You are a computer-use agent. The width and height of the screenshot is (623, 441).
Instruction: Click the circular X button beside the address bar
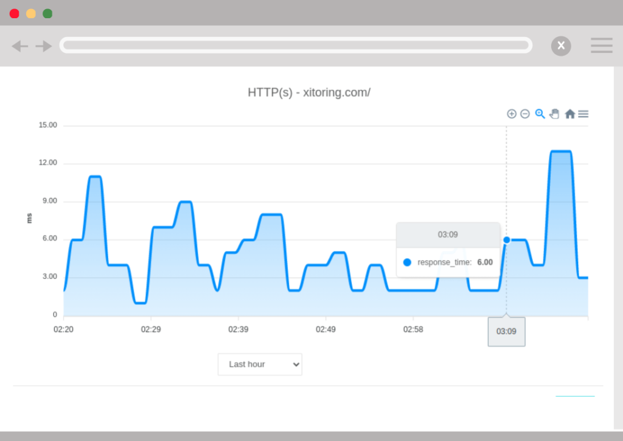561,46
